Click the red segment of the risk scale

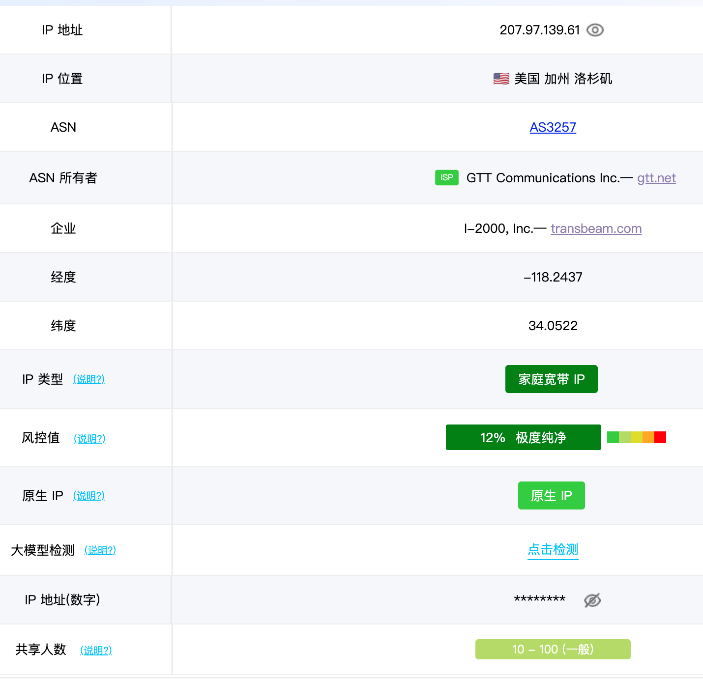(660, 437)
